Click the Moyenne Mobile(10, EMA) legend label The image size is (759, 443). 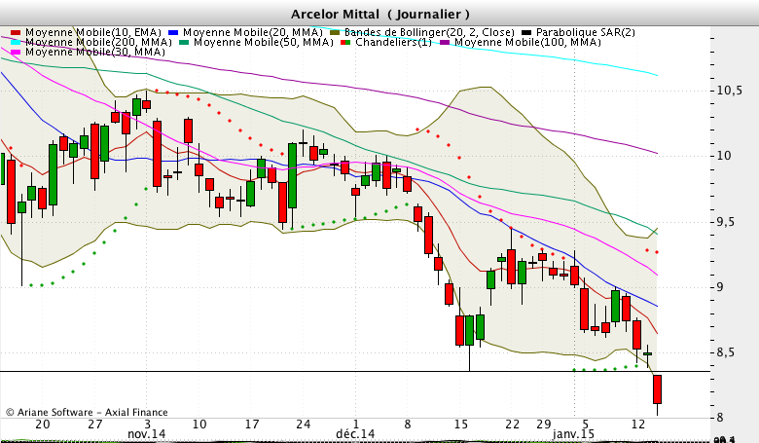point(93,32)
